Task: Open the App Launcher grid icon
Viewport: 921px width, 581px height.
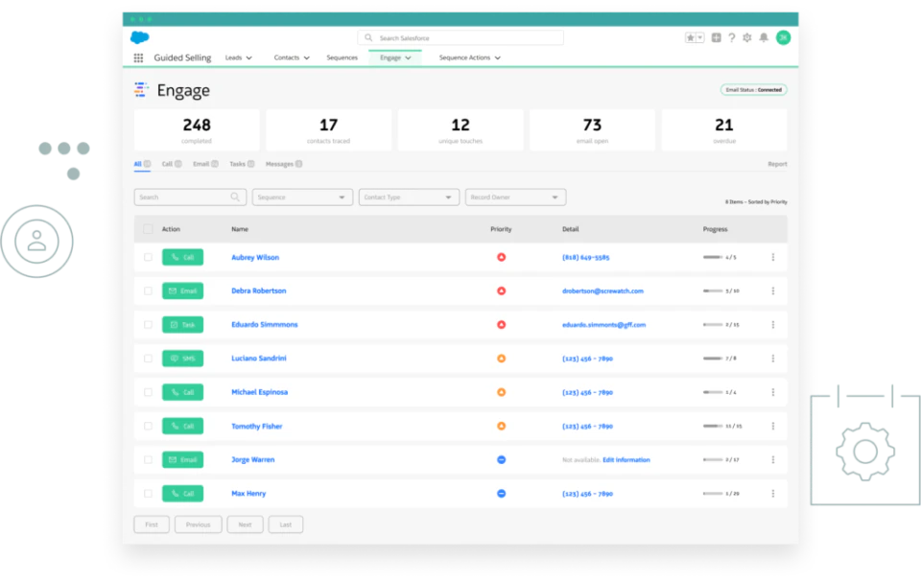Action: pos(138,58)
